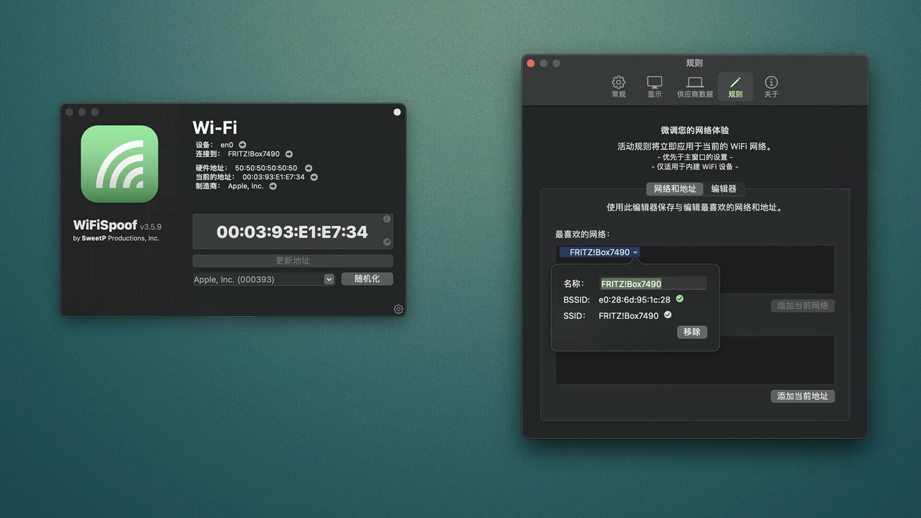Click the WiFiSpoof green app logo
921x518 pixels.
(x=120, y=164)
